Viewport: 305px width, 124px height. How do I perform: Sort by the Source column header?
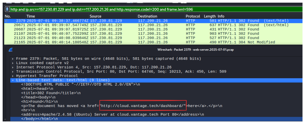(x=113, y=16)
